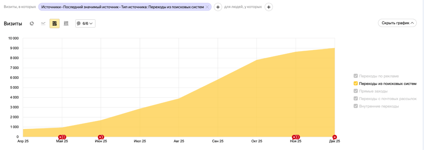
Task: Click the Июн 25 annotation marker
Action: pyautogui.click(x=101, y=137)
